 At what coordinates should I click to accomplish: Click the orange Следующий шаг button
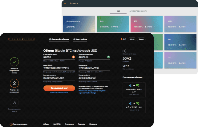click(x=59, y=88)
